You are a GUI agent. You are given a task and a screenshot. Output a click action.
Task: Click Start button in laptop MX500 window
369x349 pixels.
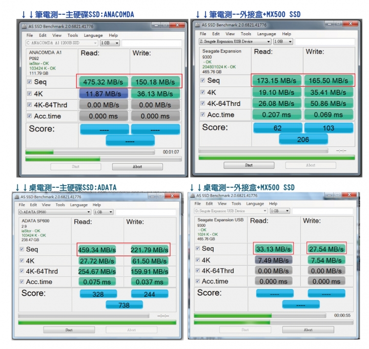click(249, 165)
